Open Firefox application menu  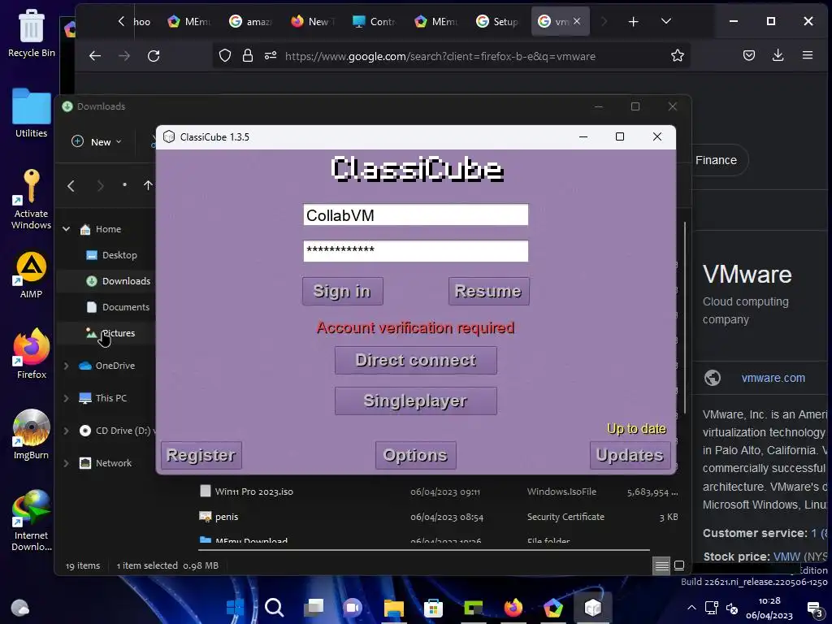coord(807,55)
